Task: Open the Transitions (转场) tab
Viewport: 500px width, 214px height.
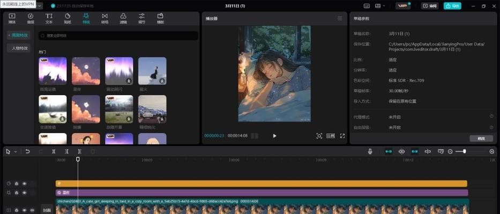Action: (105, 19)
